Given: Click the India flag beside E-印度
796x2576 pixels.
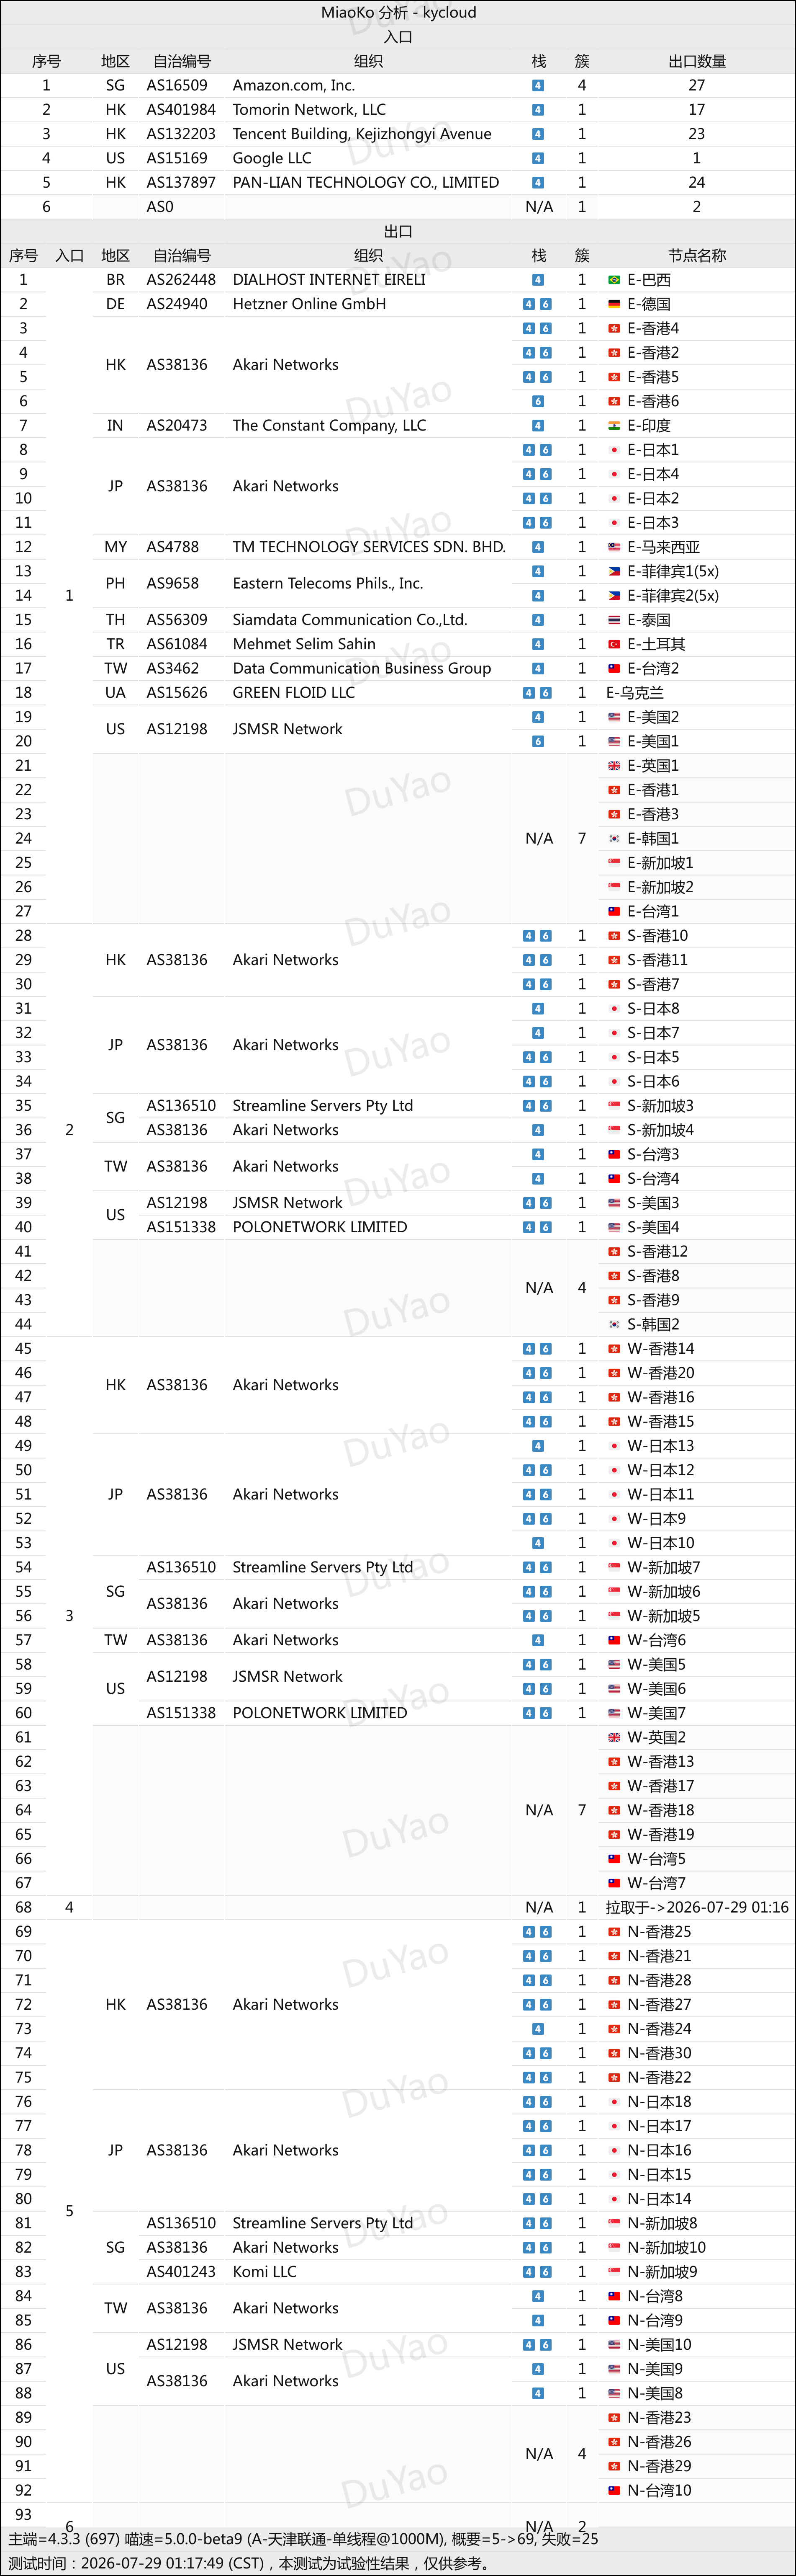Looking at the screenshot, I should (614, 426).
